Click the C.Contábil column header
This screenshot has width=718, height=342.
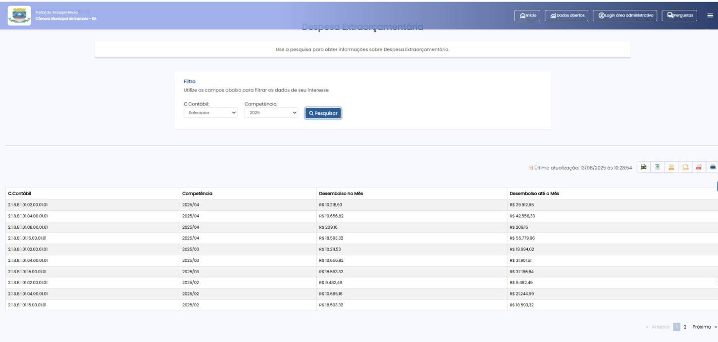[x=20, y=194]
